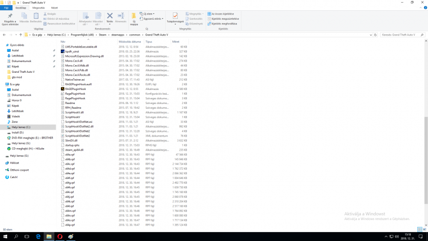Select the gta mod folder in sidebar

pyautogui.click(x=17, y=77)
